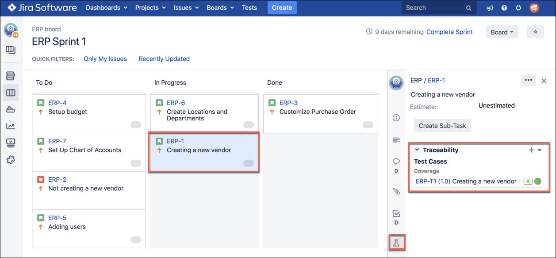Open Releases ship icon in sidebar

pyautogui.click(x=11, y=110)
